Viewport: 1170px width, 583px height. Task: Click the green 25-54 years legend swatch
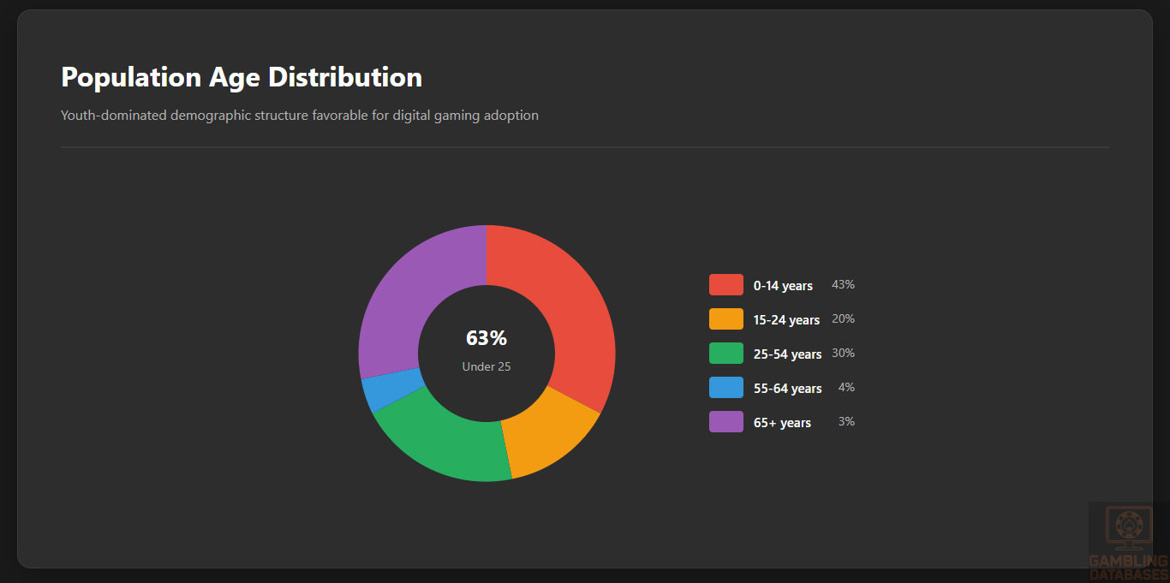coord(725,354)
